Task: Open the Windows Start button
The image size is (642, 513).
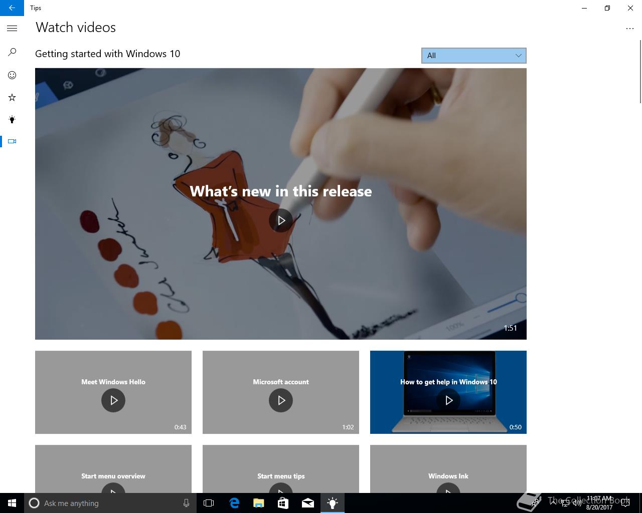Action: pos(12,503)
